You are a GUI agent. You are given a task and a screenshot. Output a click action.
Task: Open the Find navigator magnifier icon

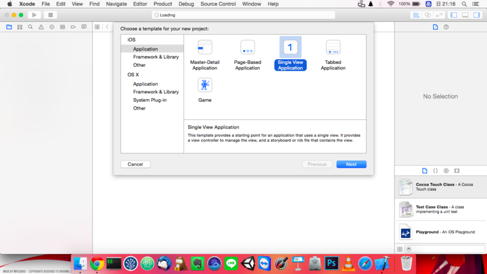[x=30, y=27]
